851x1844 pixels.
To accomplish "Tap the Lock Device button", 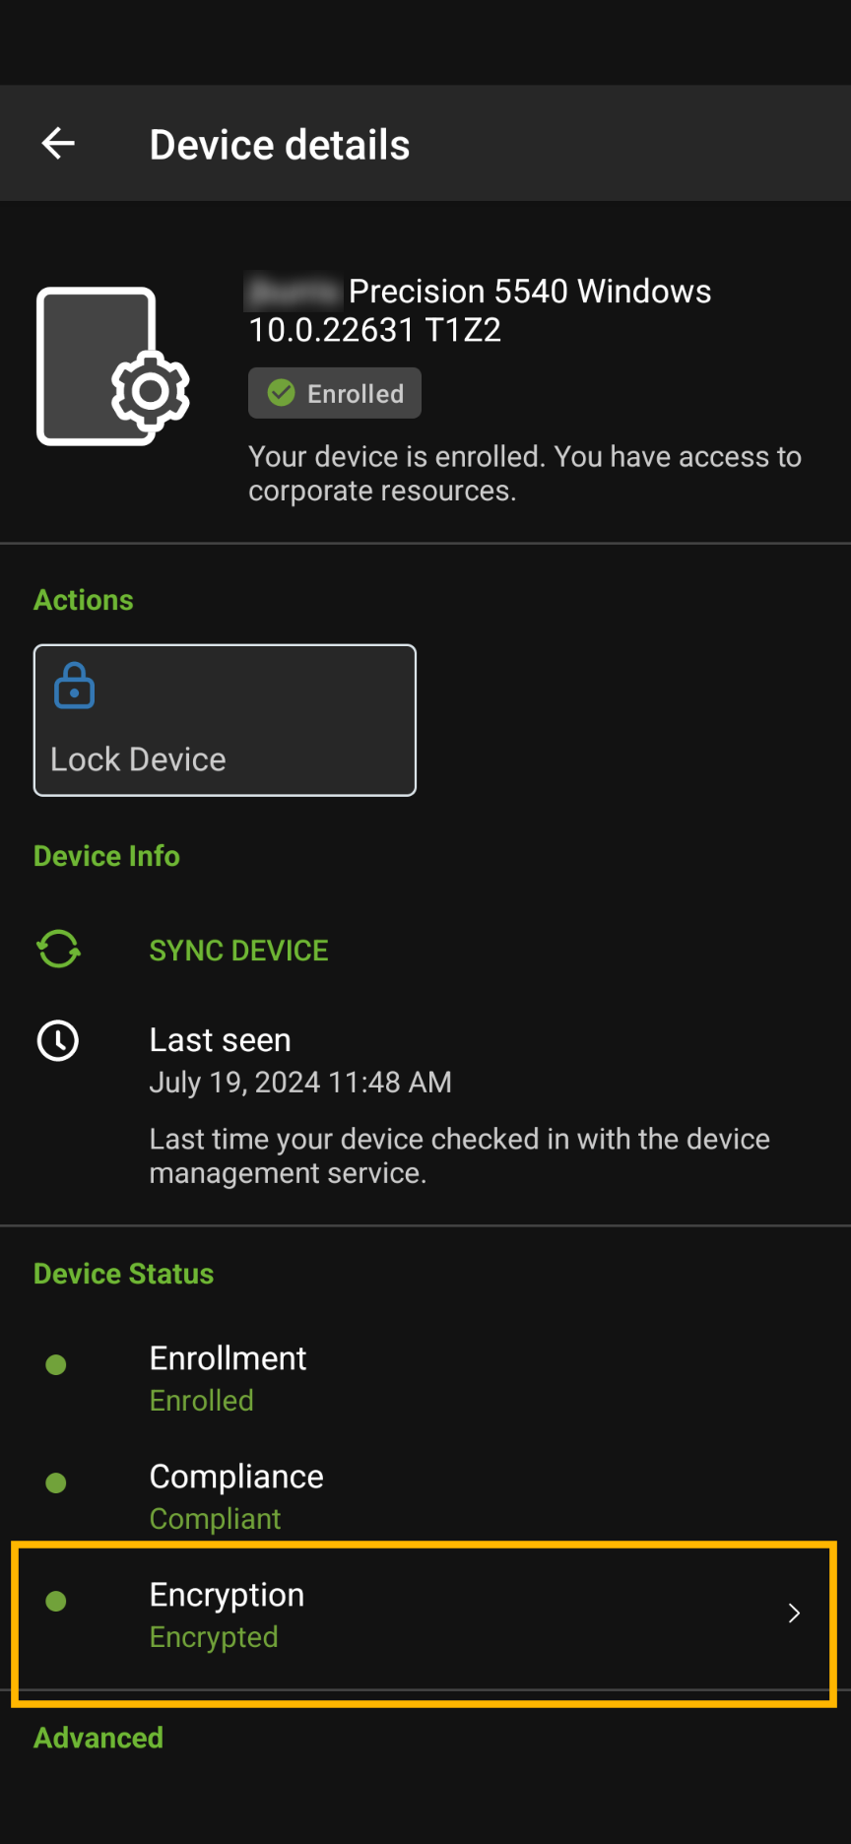I will pos(225,719).
